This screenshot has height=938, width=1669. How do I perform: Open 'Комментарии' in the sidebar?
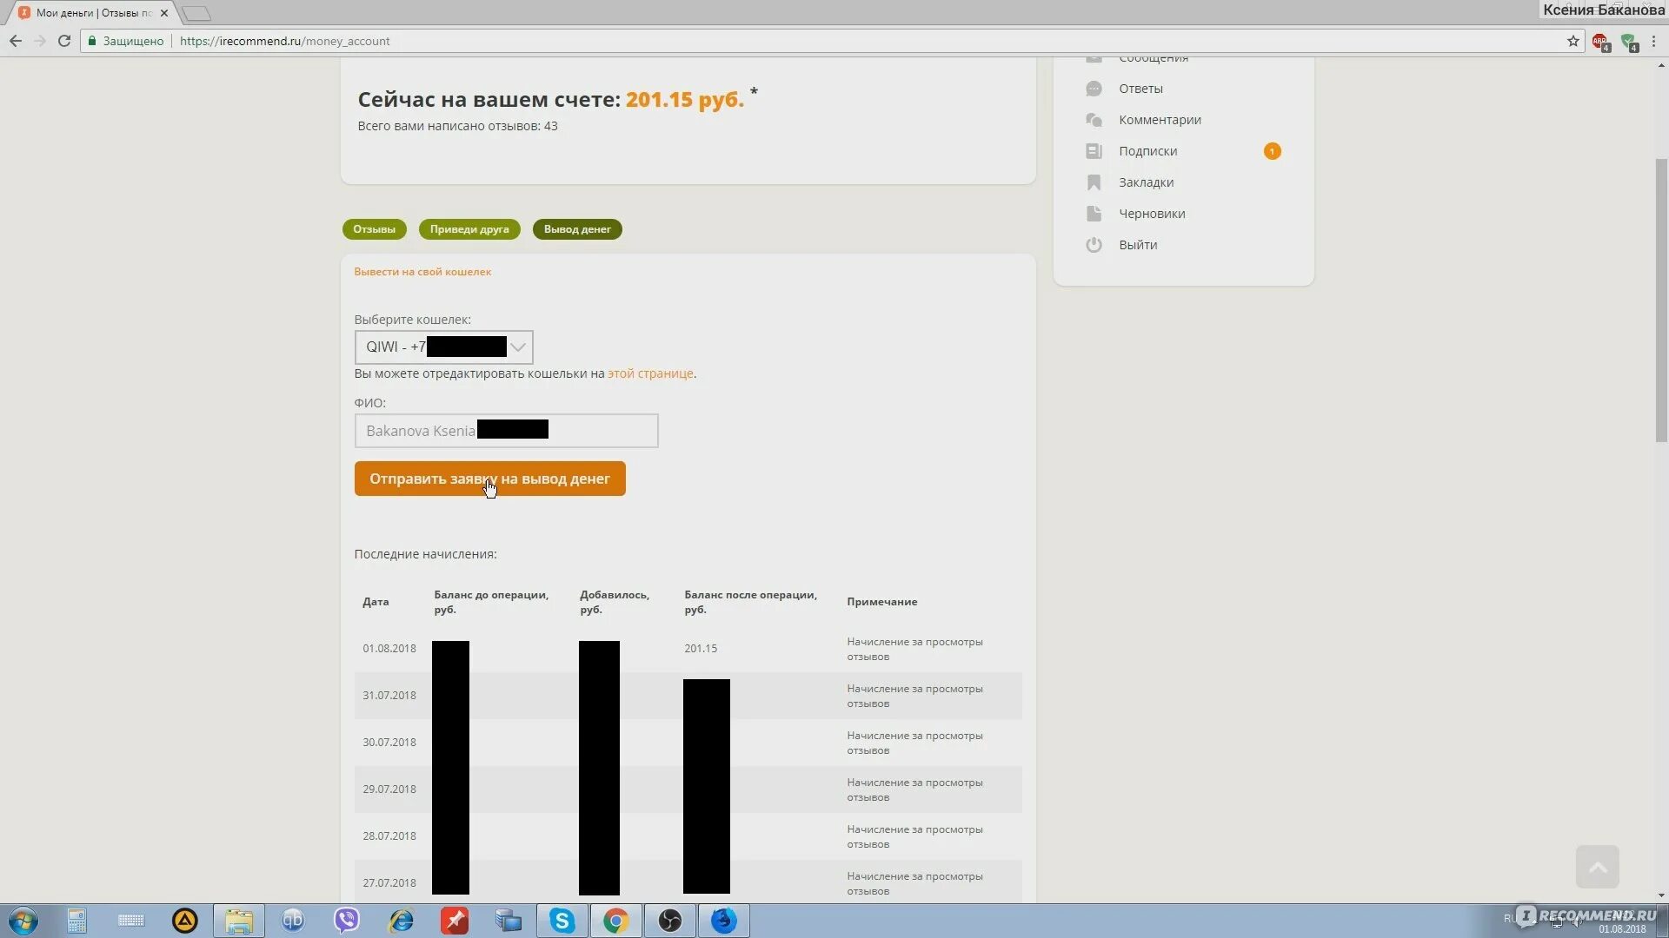pyautogui.click(x=1160, y=120)
